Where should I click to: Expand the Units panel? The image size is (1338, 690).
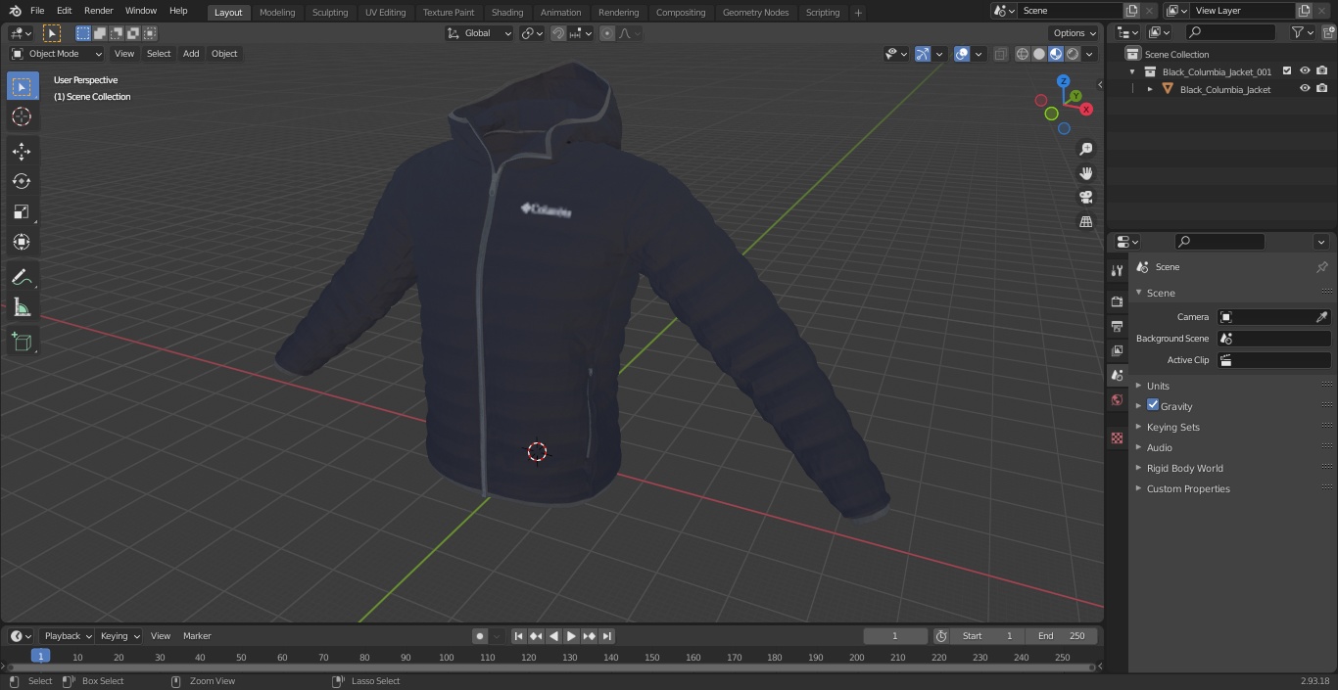tap(1158, 386)
